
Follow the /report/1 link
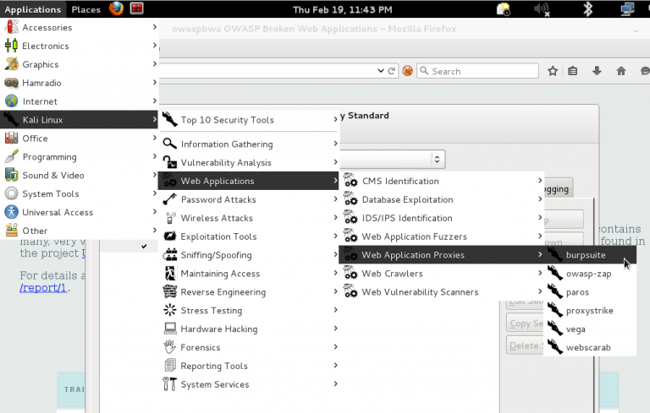coord(43,288)
